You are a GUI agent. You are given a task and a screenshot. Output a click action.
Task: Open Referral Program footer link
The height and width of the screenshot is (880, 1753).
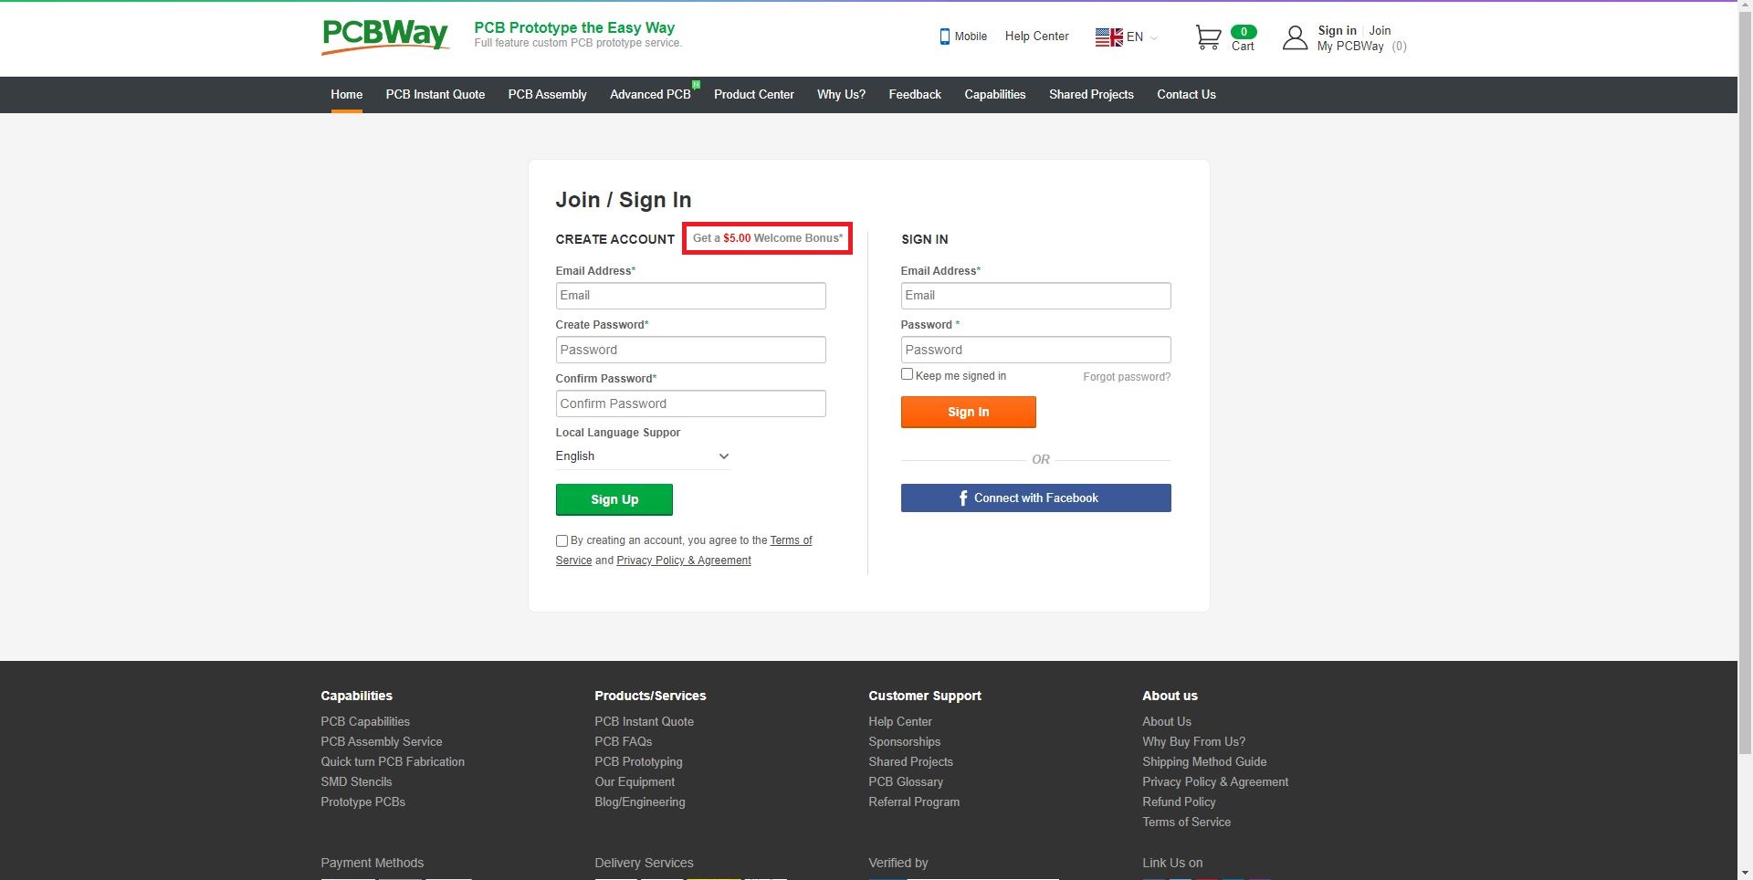click(x=914, y=802)
